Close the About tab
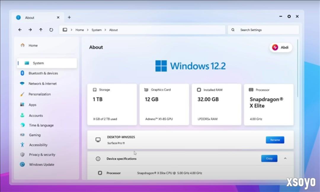 tap(58, 17)
